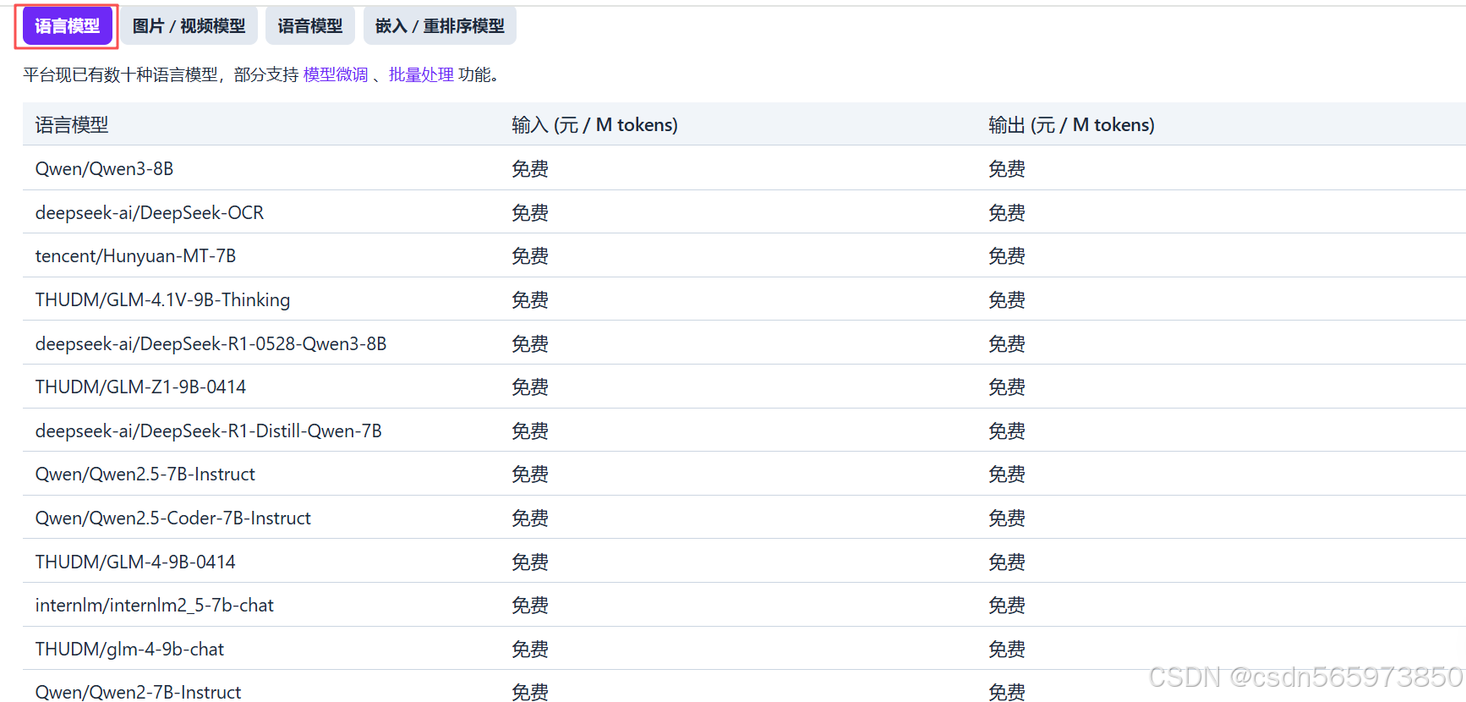Select the Qwen/Qwen3-8B model name

point(104,168)
